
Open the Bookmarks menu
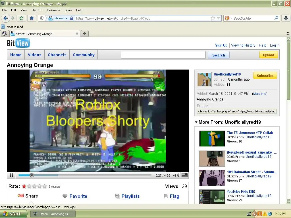[x=53, y=10]
